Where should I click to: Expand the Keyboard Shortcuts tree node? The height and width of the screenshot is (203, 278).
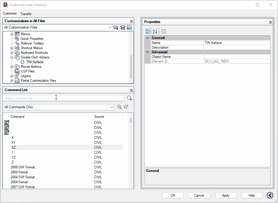(12, 53)
